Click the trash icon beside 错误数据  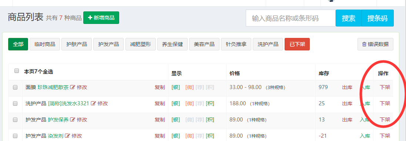click(364, 44)
